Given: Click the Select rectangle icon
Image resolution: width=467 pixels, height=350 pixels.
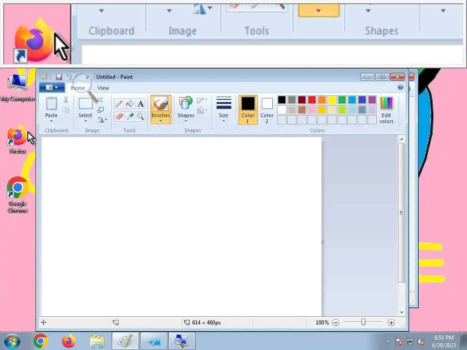Looking at the screenshot, I should (x=85, y=103).
